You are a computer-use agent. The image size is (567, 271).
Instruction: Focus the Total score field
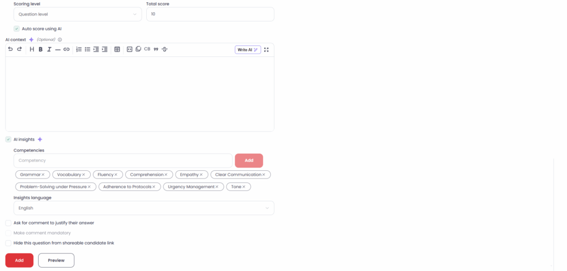coord(210,14)
